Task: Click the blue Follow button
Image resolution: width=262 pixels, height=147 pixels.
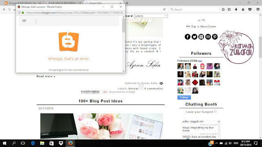Action: click(x=184, y=98)
